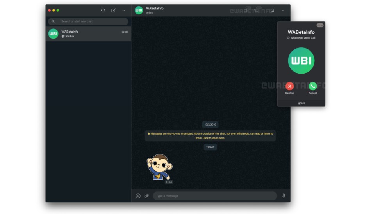This screenshot has width=371, height=214.
Task: Start a voice call from chat header
Action: coord(257,11)
